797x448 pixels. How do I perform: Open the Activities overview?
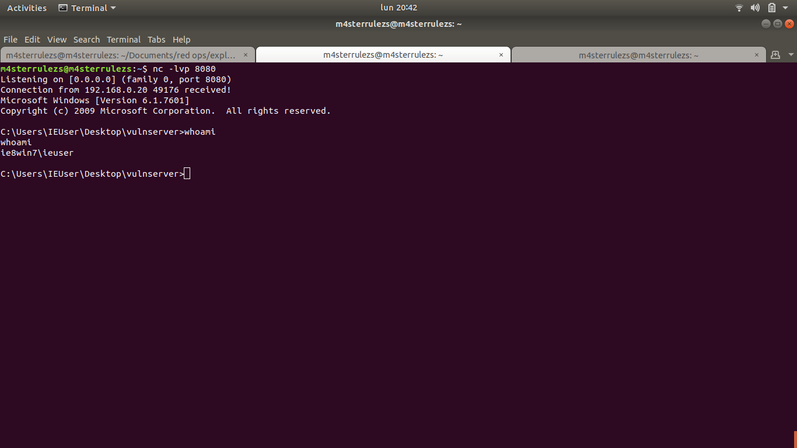(x=27, y=8)
